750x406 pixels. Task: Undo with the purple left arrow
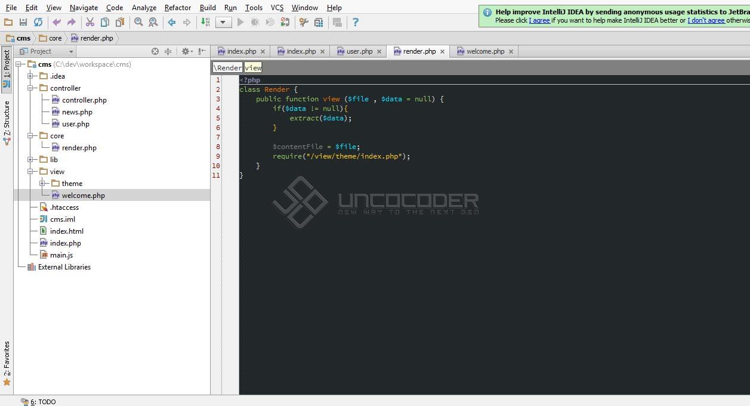57,22
